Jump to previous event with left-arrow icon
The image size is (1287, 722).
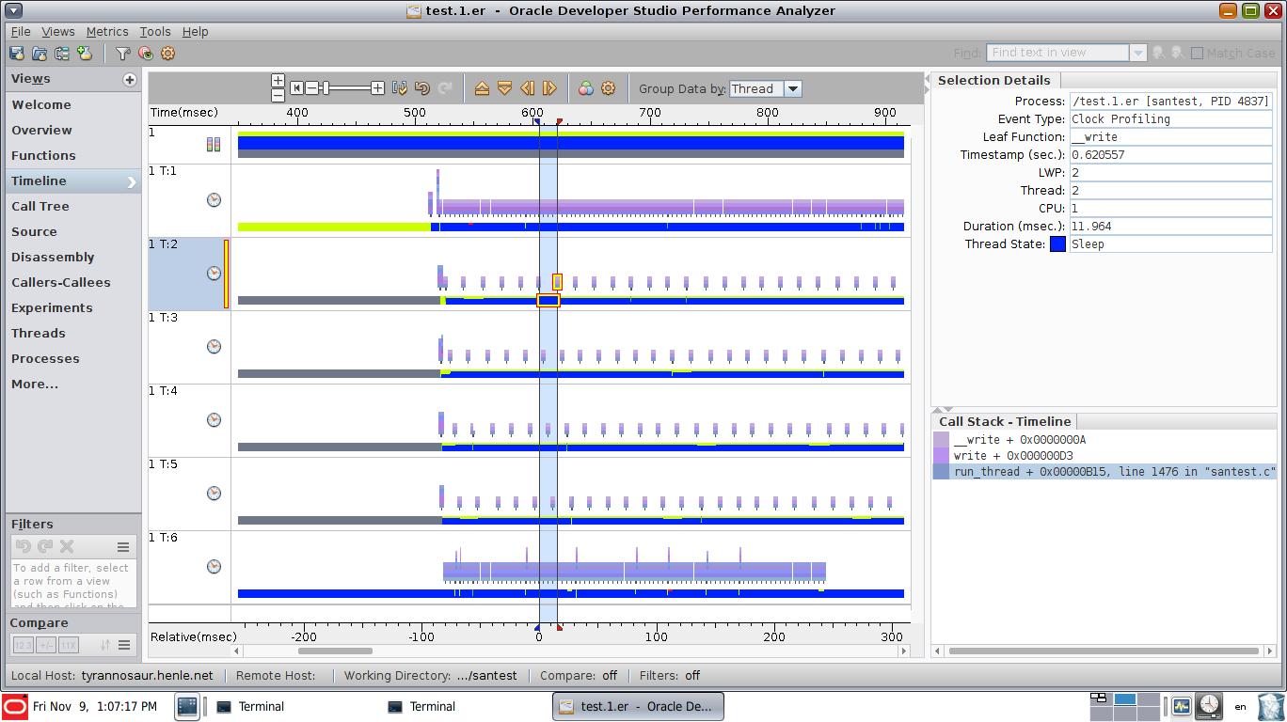(x=527, y=88)
